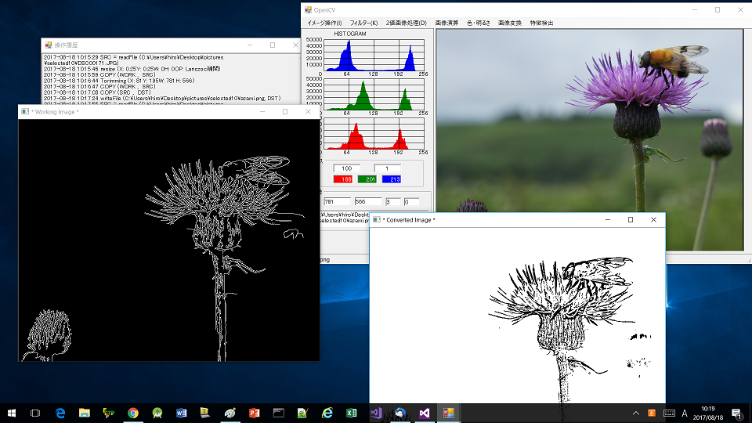
Task: Click the edge-detected image in Working Image window
Action: click(169, 240)
